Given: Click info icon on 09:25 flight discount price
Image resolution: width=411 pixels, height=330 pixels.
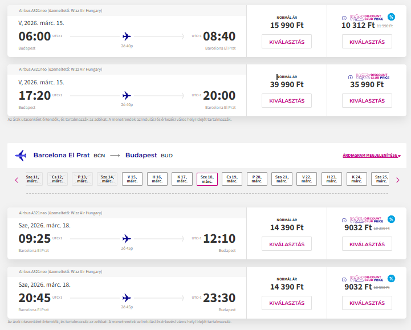Looking at the screenshot, I should [x=344, y=220].
